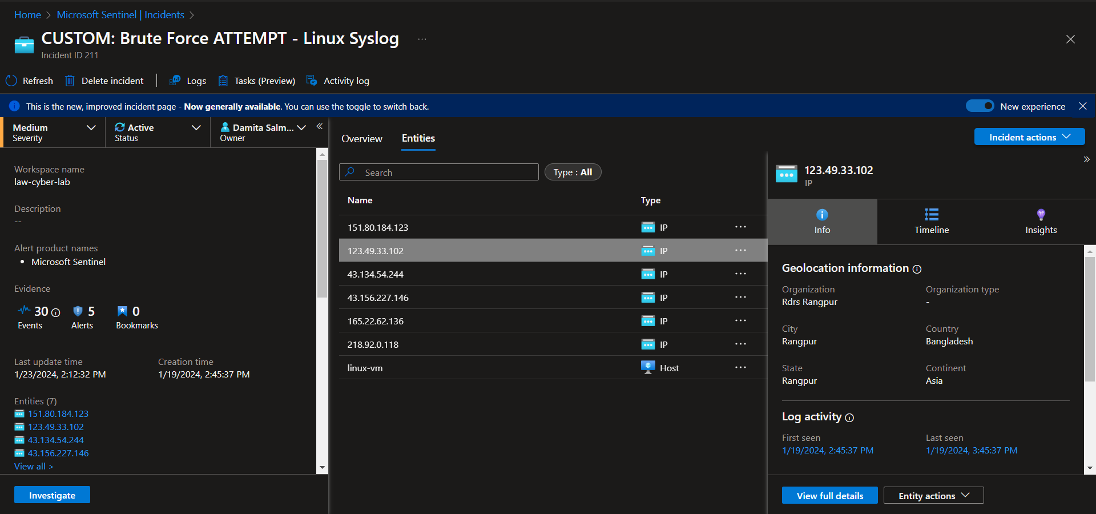Viewport: 1096px width, 514px height.
Task: Open the Owner dropdown for Damita Salm...
Action: tap(263, 132)
